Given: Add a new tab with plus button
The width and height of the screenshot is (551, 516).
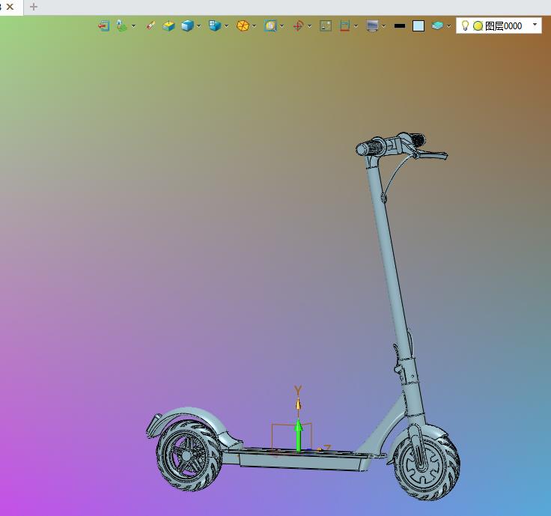Looking at the screenshot, I should tap(34, 7).
